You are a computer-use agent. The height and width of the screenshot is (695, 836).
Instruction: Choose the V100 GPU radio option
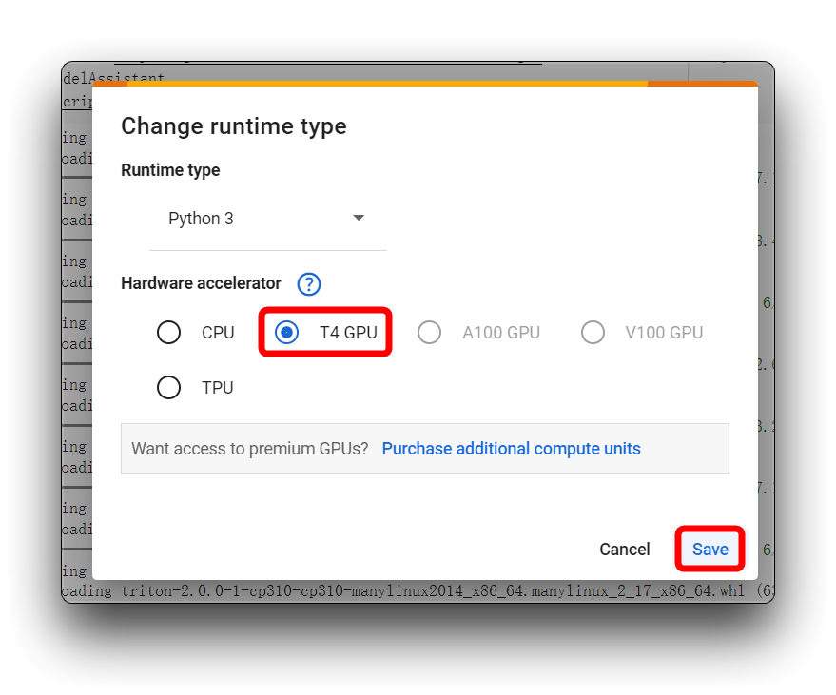[x=593, y=333]
